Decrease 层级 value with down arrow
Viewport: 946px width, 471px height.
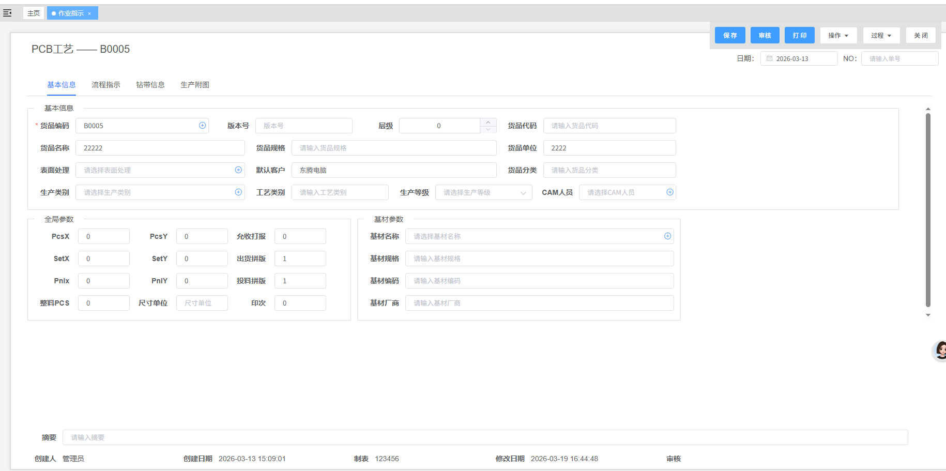488,129
